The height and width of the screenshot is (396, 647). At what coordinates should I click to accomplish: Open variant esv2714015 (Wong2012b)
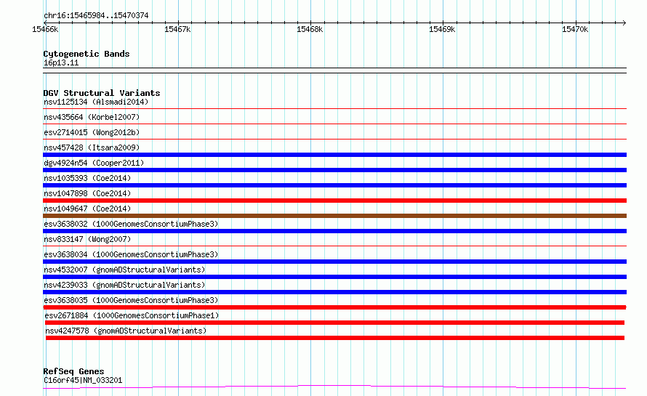92,132
